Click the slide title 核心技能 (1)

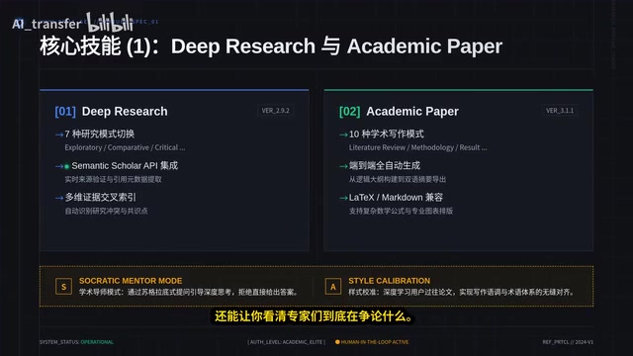(271, 46)
